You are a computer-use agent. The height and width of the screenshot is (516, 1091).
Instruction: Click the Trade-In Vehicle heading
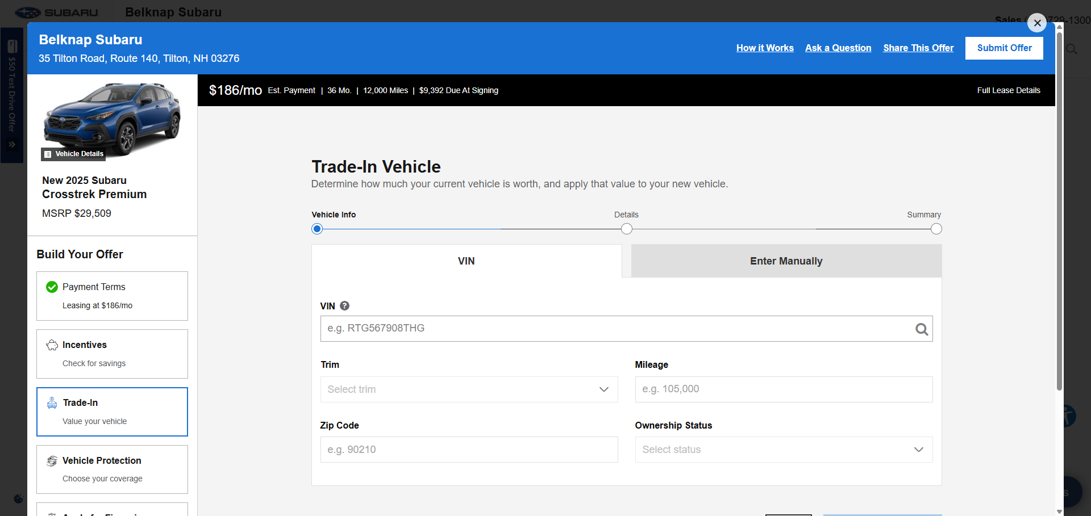(376, 167)
